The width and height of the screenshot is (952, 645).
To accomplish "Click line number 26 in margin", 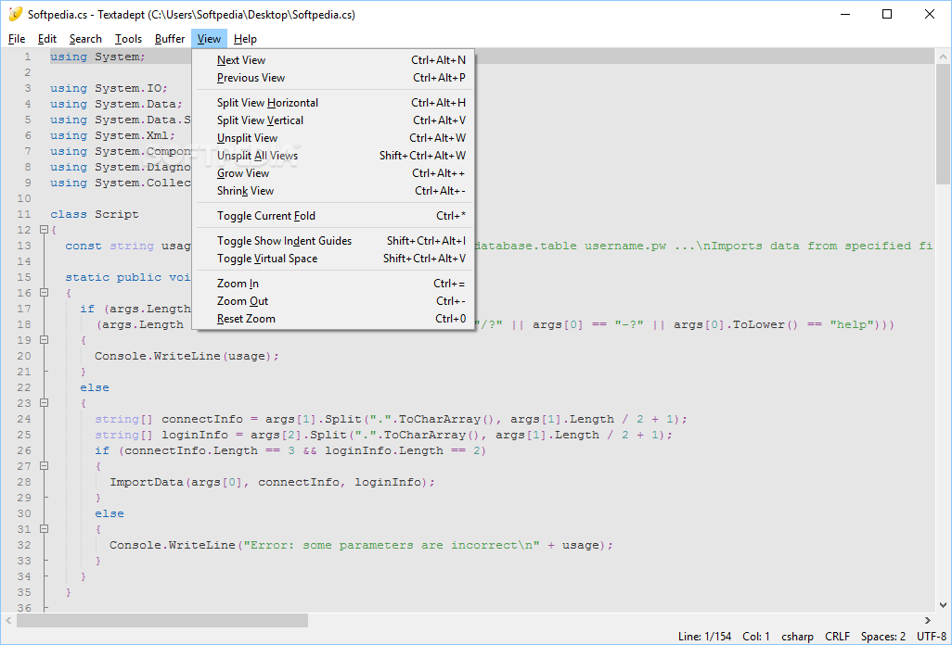I will (24, 450).
